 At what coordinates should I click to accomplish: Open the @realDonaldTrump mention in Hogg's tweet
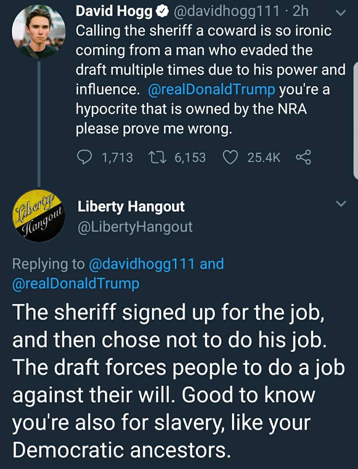click(x=211, y=89)
